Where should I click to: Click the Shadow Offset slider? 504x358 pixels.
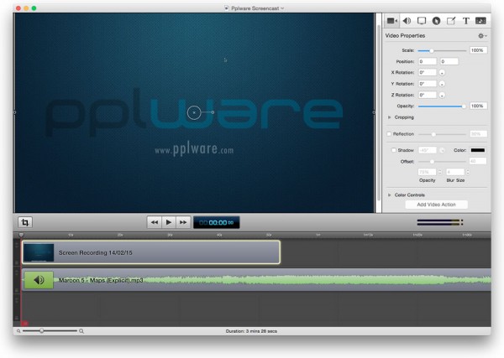click(442, 162)
